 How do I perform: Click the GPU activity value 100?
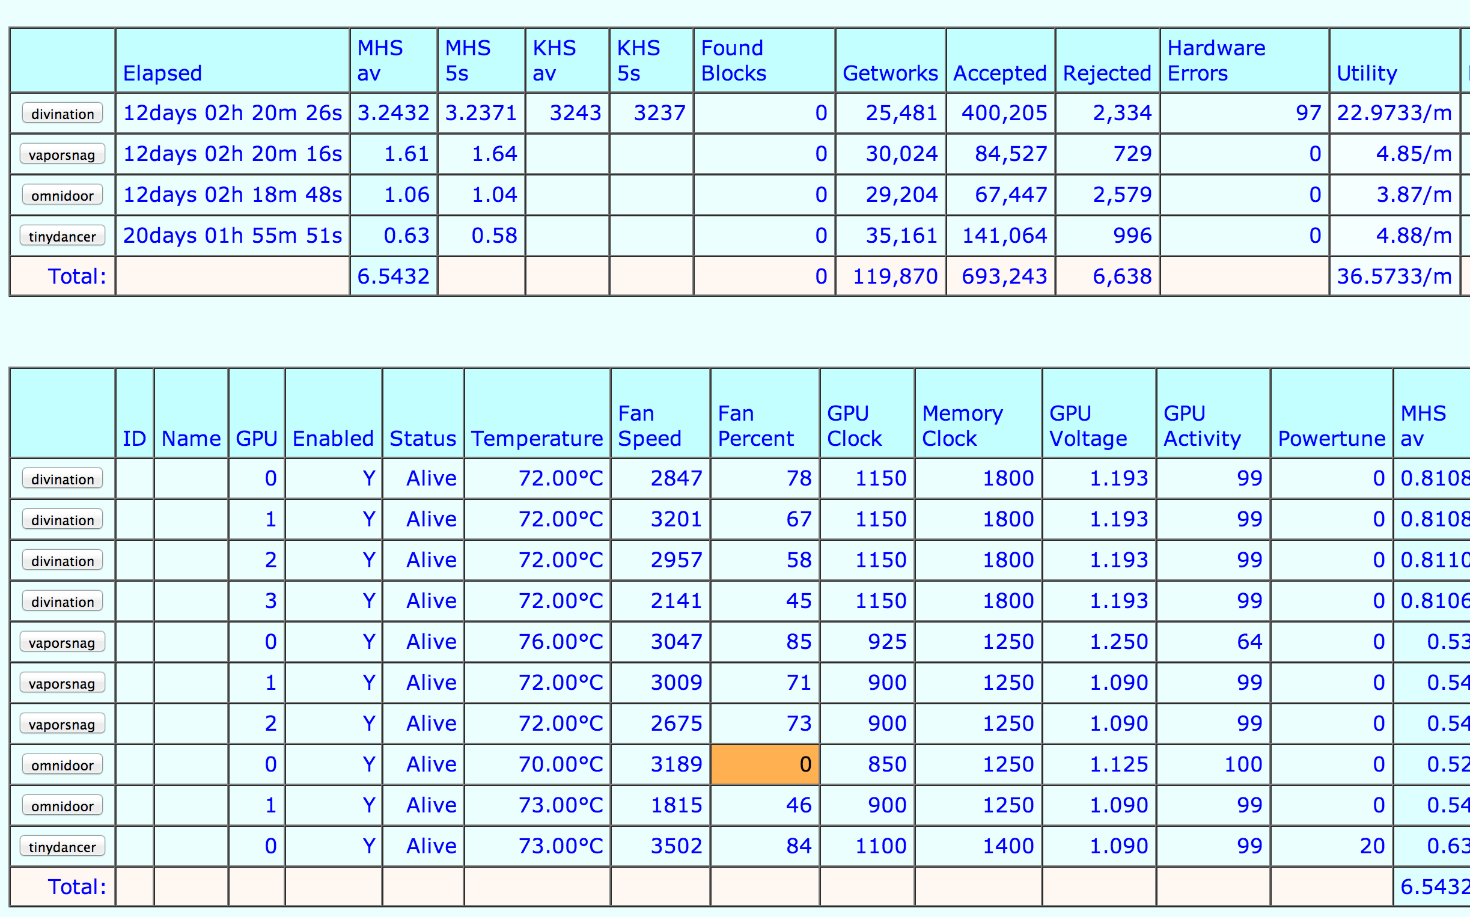[x=1243, y=764]
